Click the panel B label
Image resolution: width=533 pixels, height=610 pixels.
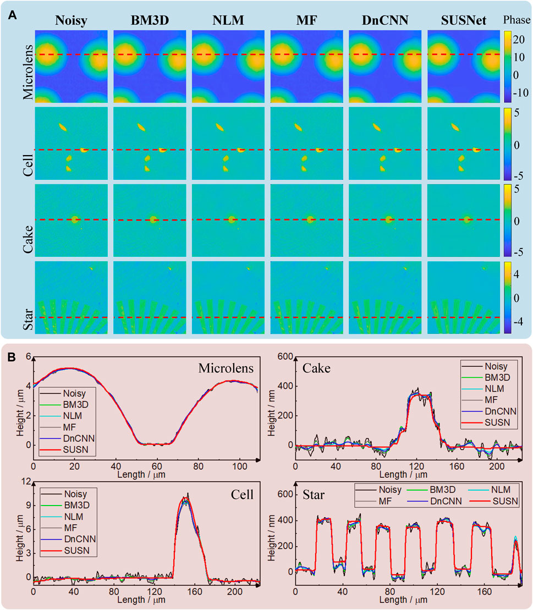click(x=12, y=357)
